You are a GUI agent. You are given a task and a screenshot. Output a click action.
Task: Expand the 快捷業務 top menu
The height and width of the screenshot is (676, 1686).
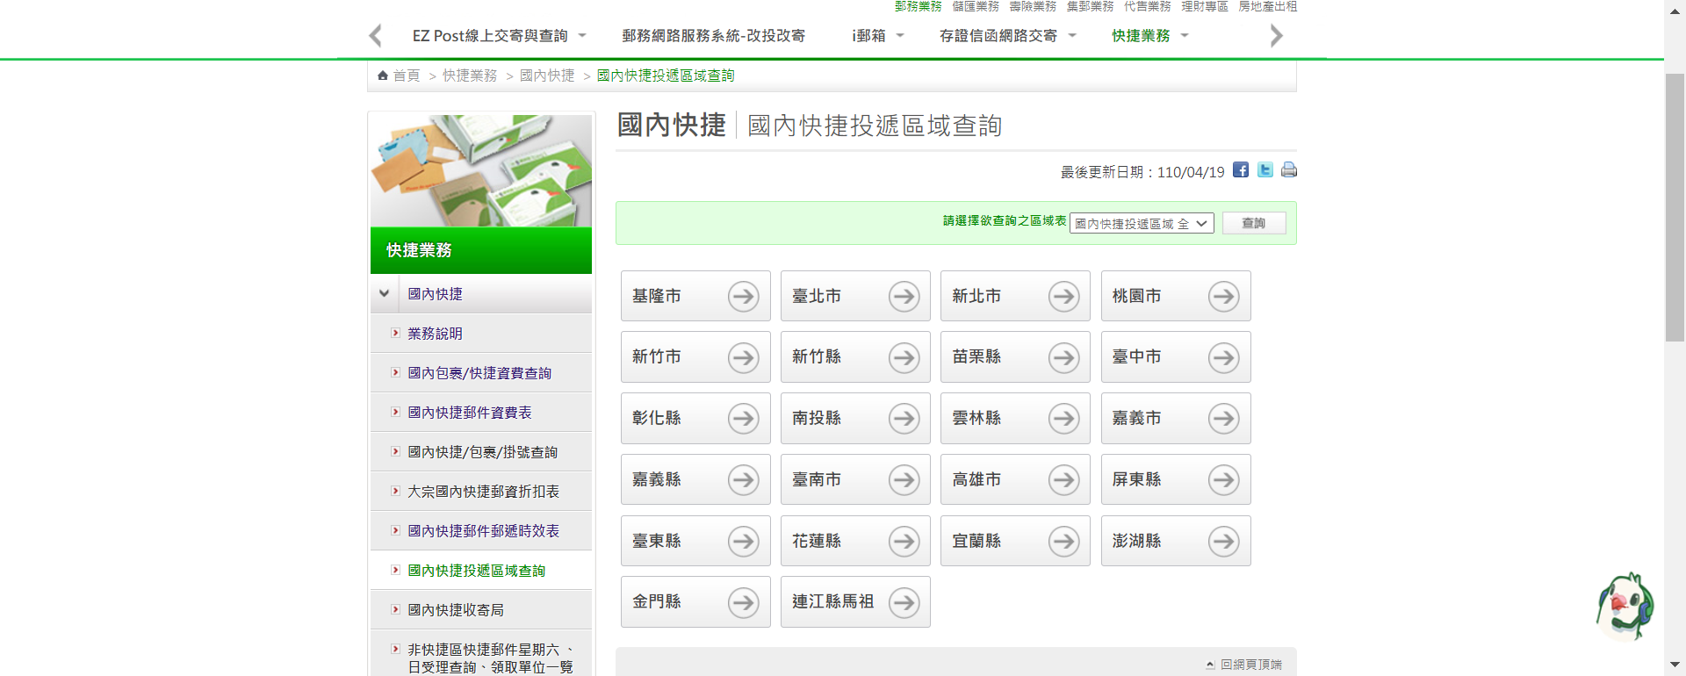click(x=1185, y=36)
